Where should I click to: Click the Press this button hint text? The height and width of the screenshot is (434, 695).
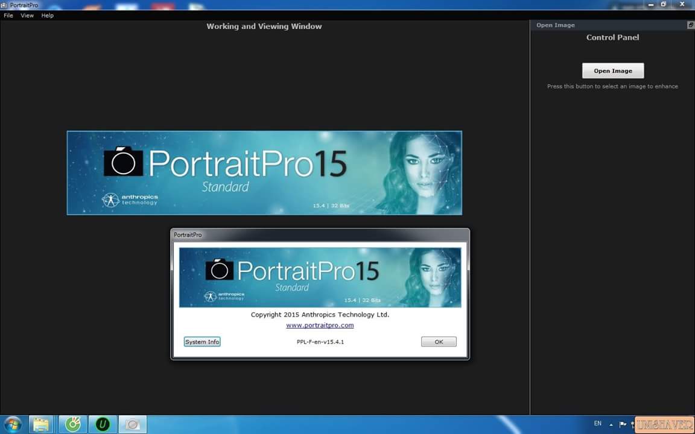click(612, 86)
